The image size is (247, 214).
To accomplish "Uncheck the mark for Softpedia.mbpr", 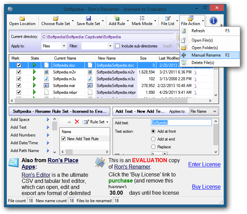I will [19, 92].
